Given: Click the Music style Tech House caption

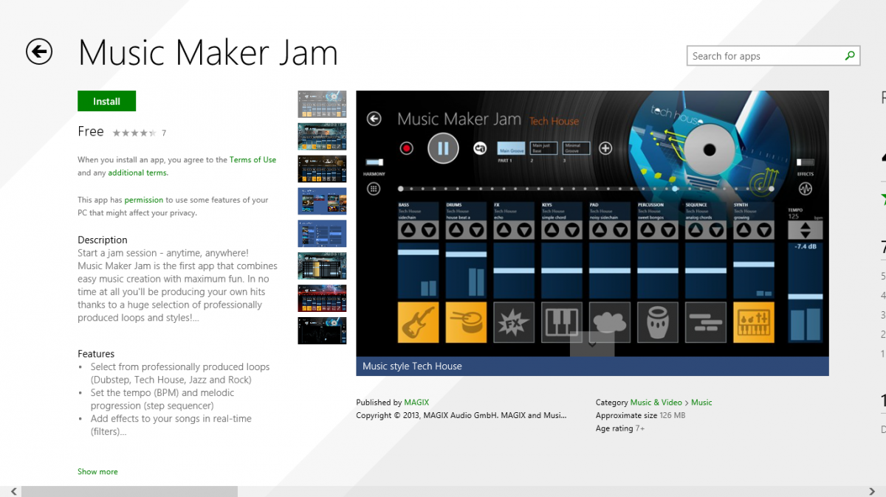Looking at the screenshot, I should click(x=413, y=366).
